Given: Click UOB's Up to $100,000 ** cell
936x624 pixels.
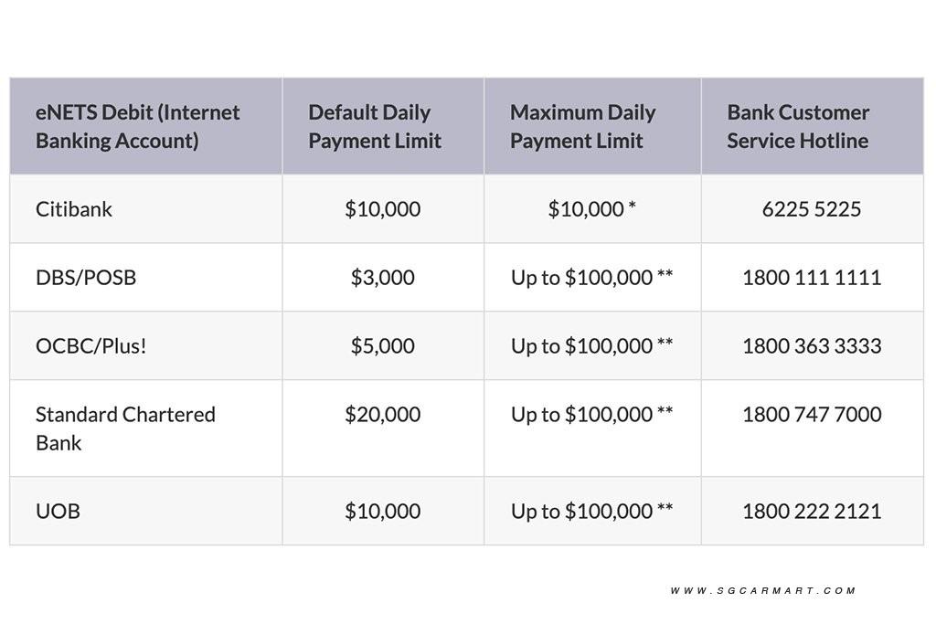Looking at the screenshot, I should 591,512.
